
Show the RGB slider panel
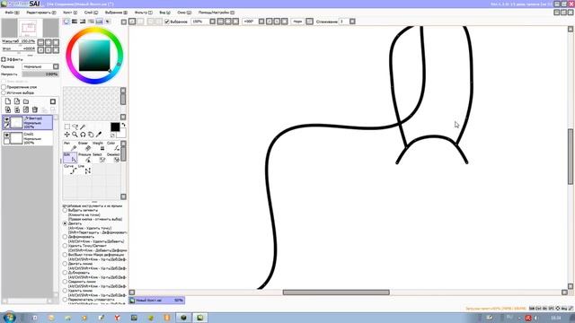(75, 22)
